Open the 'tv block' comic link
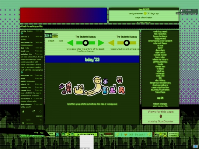 (160, 69)
